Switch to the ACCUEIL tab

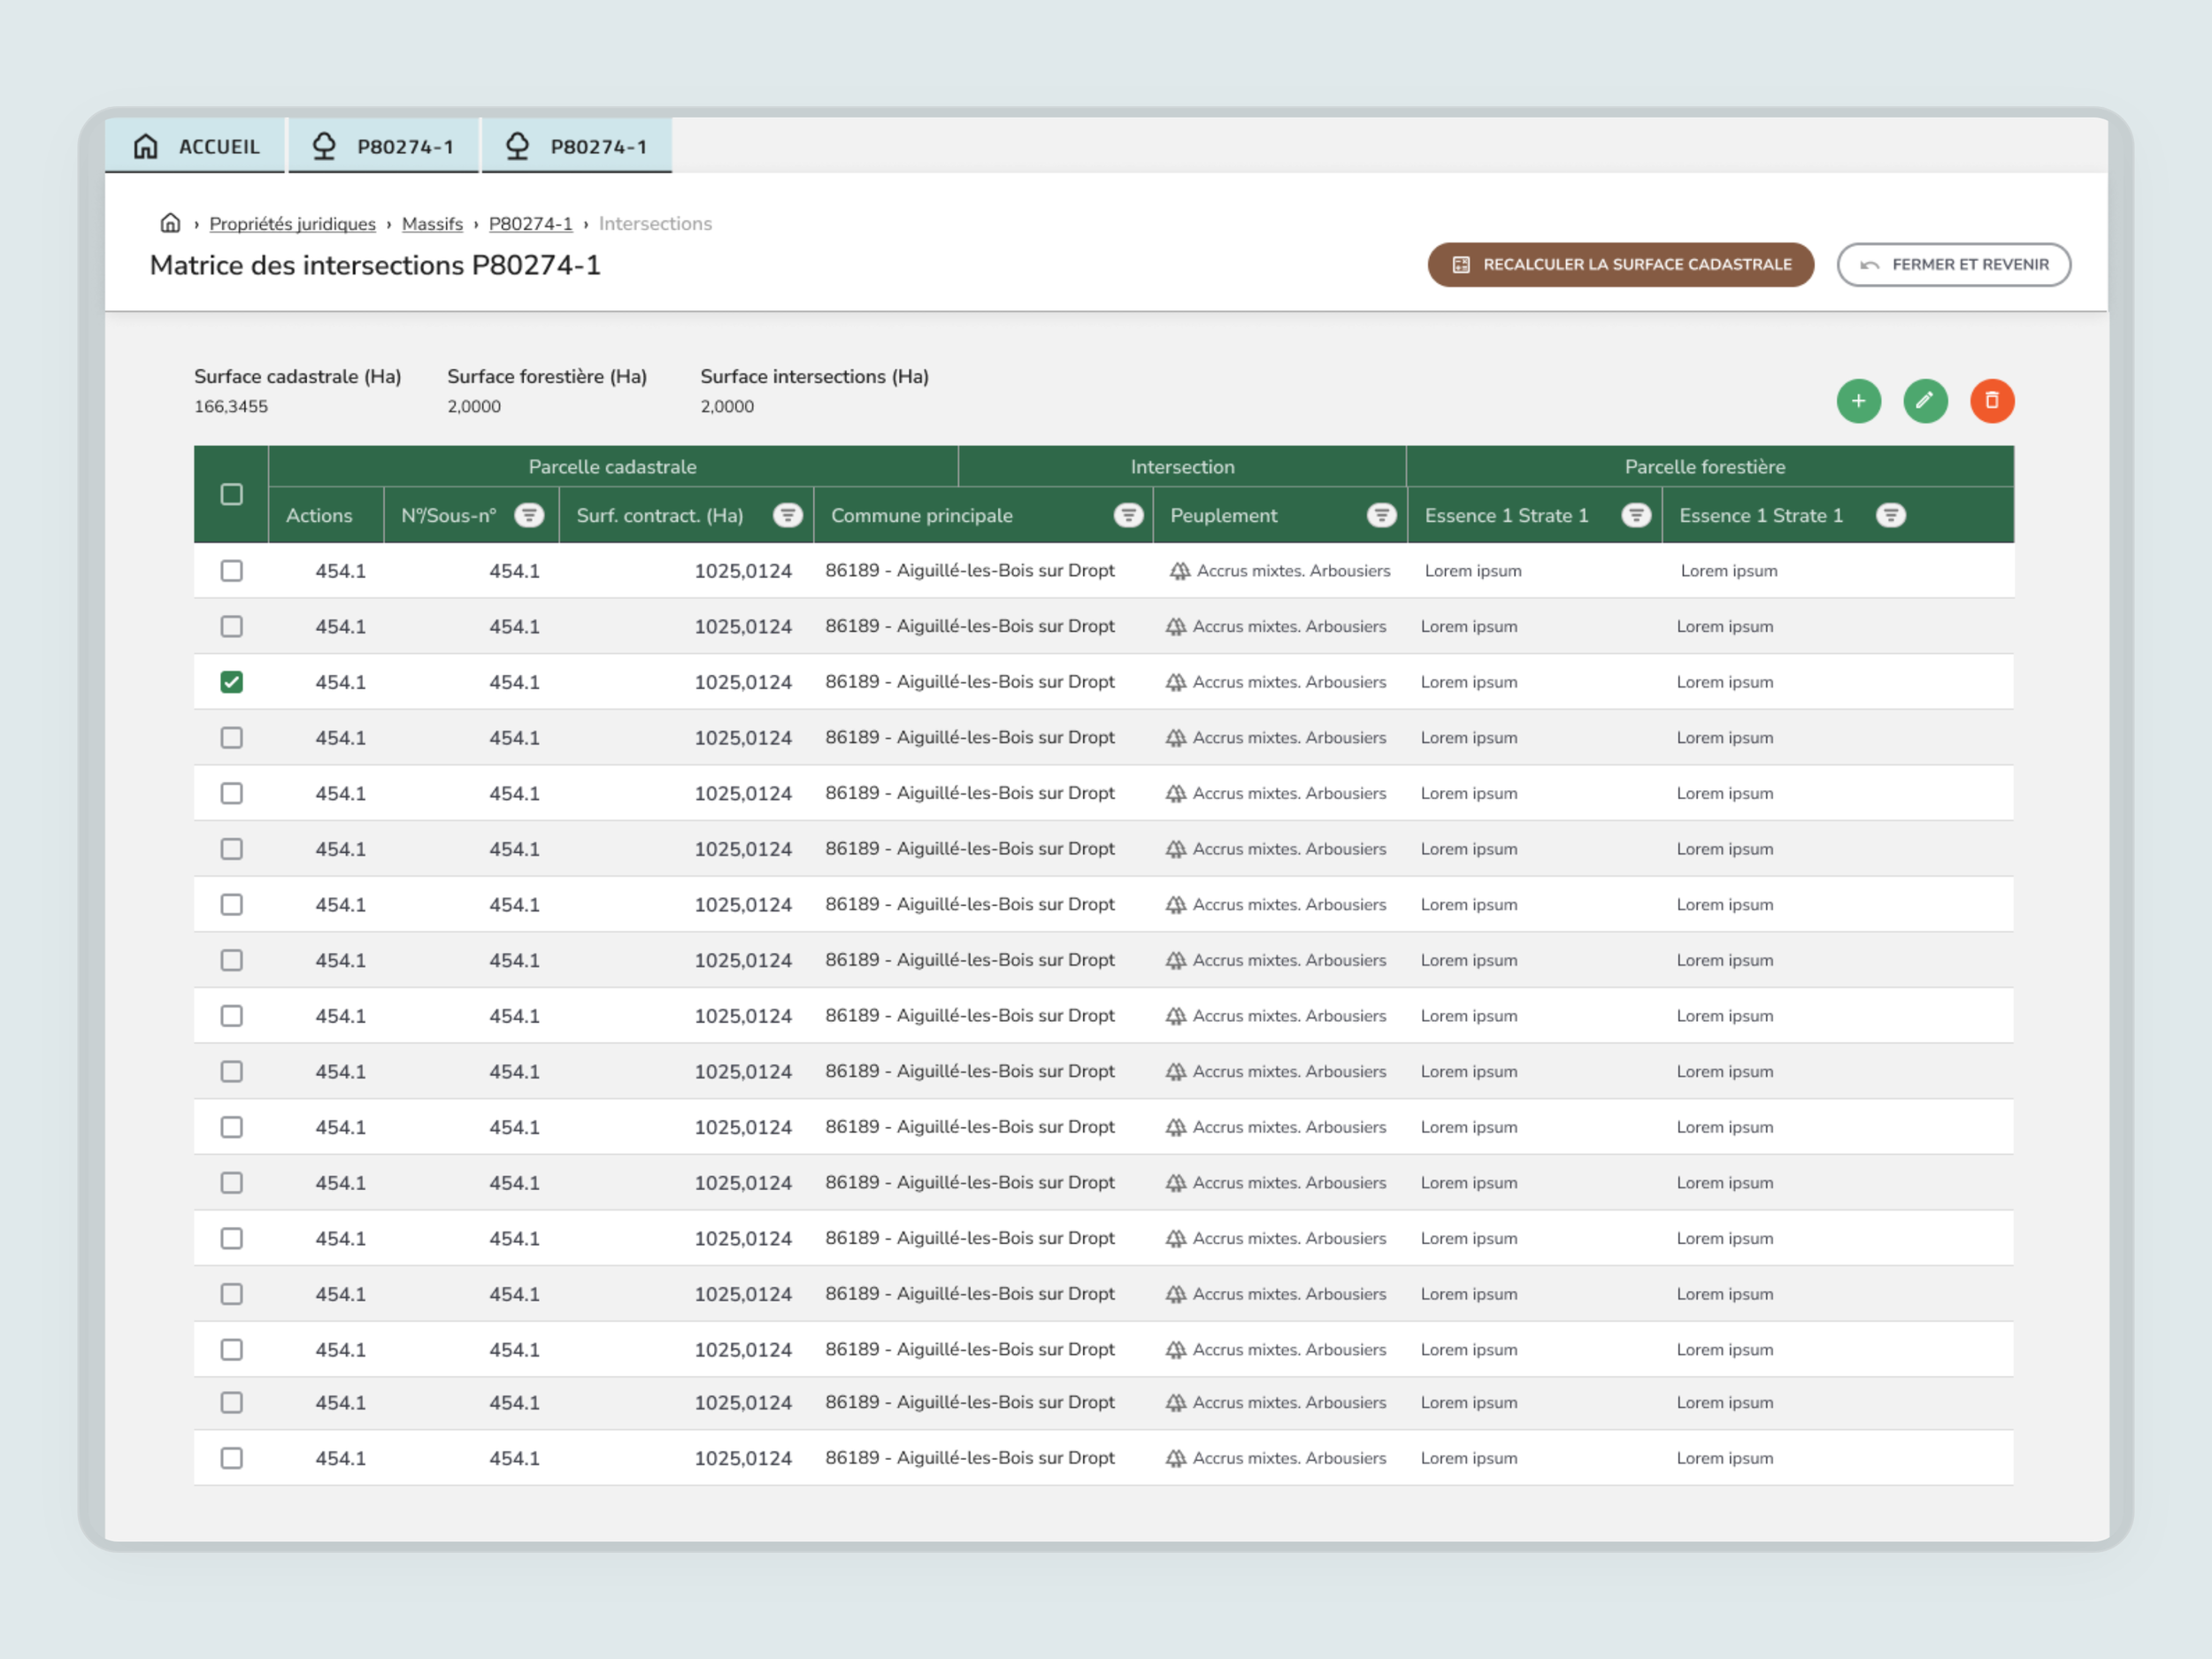196,146
